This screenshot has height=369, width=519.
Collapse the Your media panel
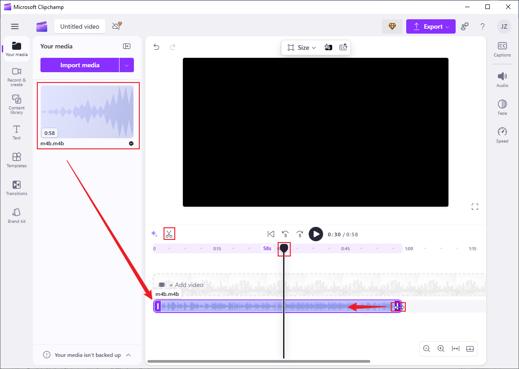click(127, 46)
